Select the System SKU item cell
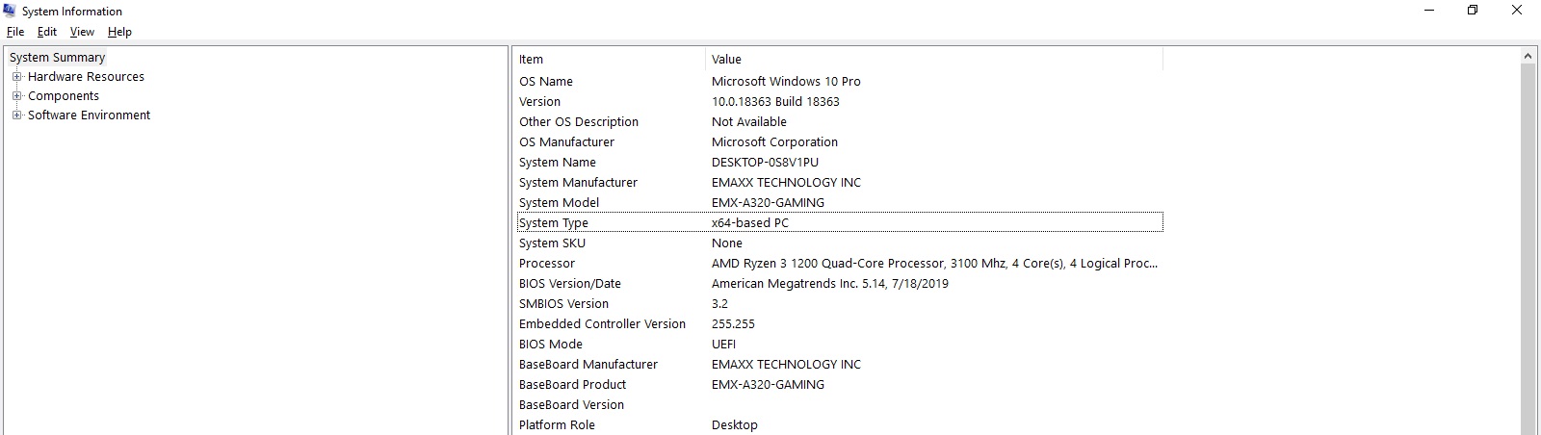The image size is (1541, 435). (552, 243)
